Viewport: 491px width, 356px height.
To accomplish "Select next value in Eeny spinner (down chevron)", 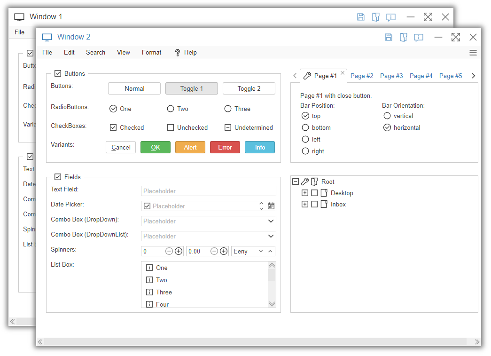I will point(260,251).
